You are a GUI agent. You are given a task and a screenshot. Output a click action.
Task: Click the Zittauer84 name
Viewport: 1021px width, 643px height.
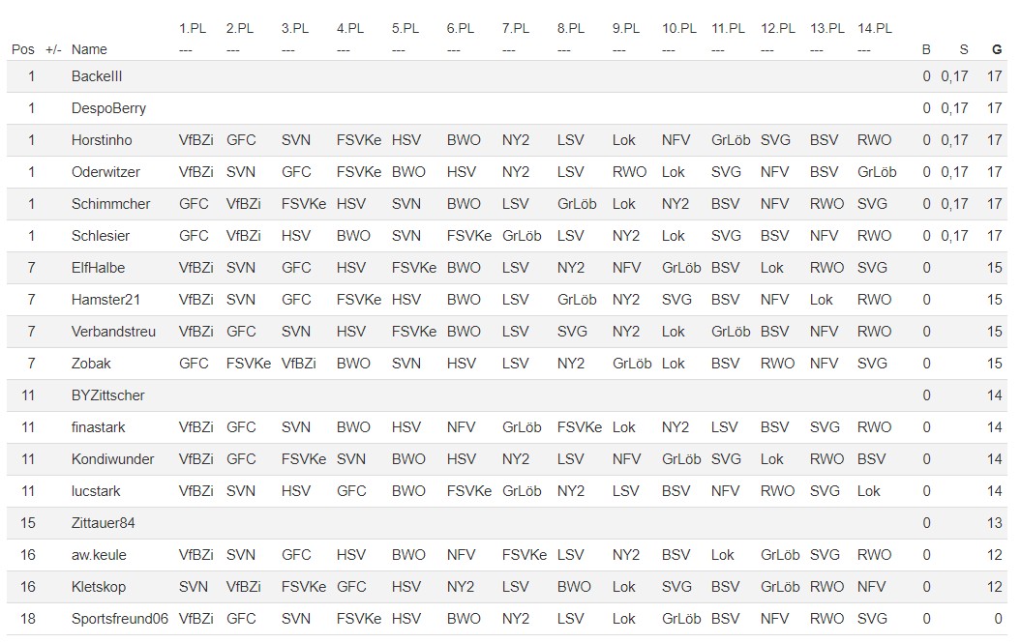103,523
